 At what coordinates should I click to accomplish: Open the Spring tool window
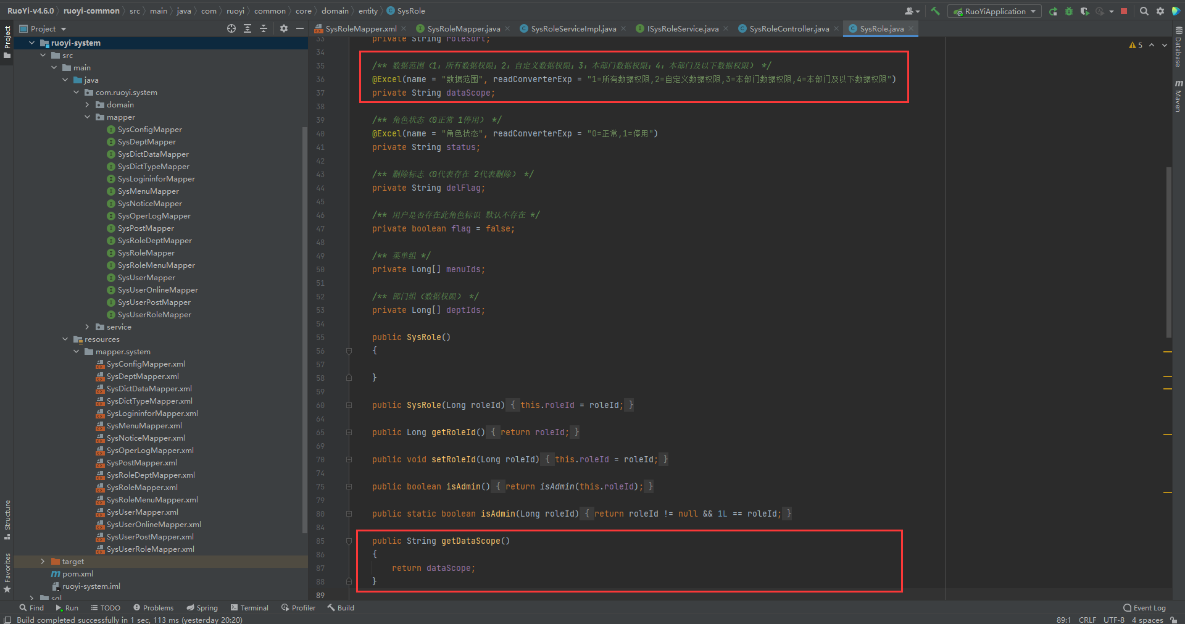(202, 608)
